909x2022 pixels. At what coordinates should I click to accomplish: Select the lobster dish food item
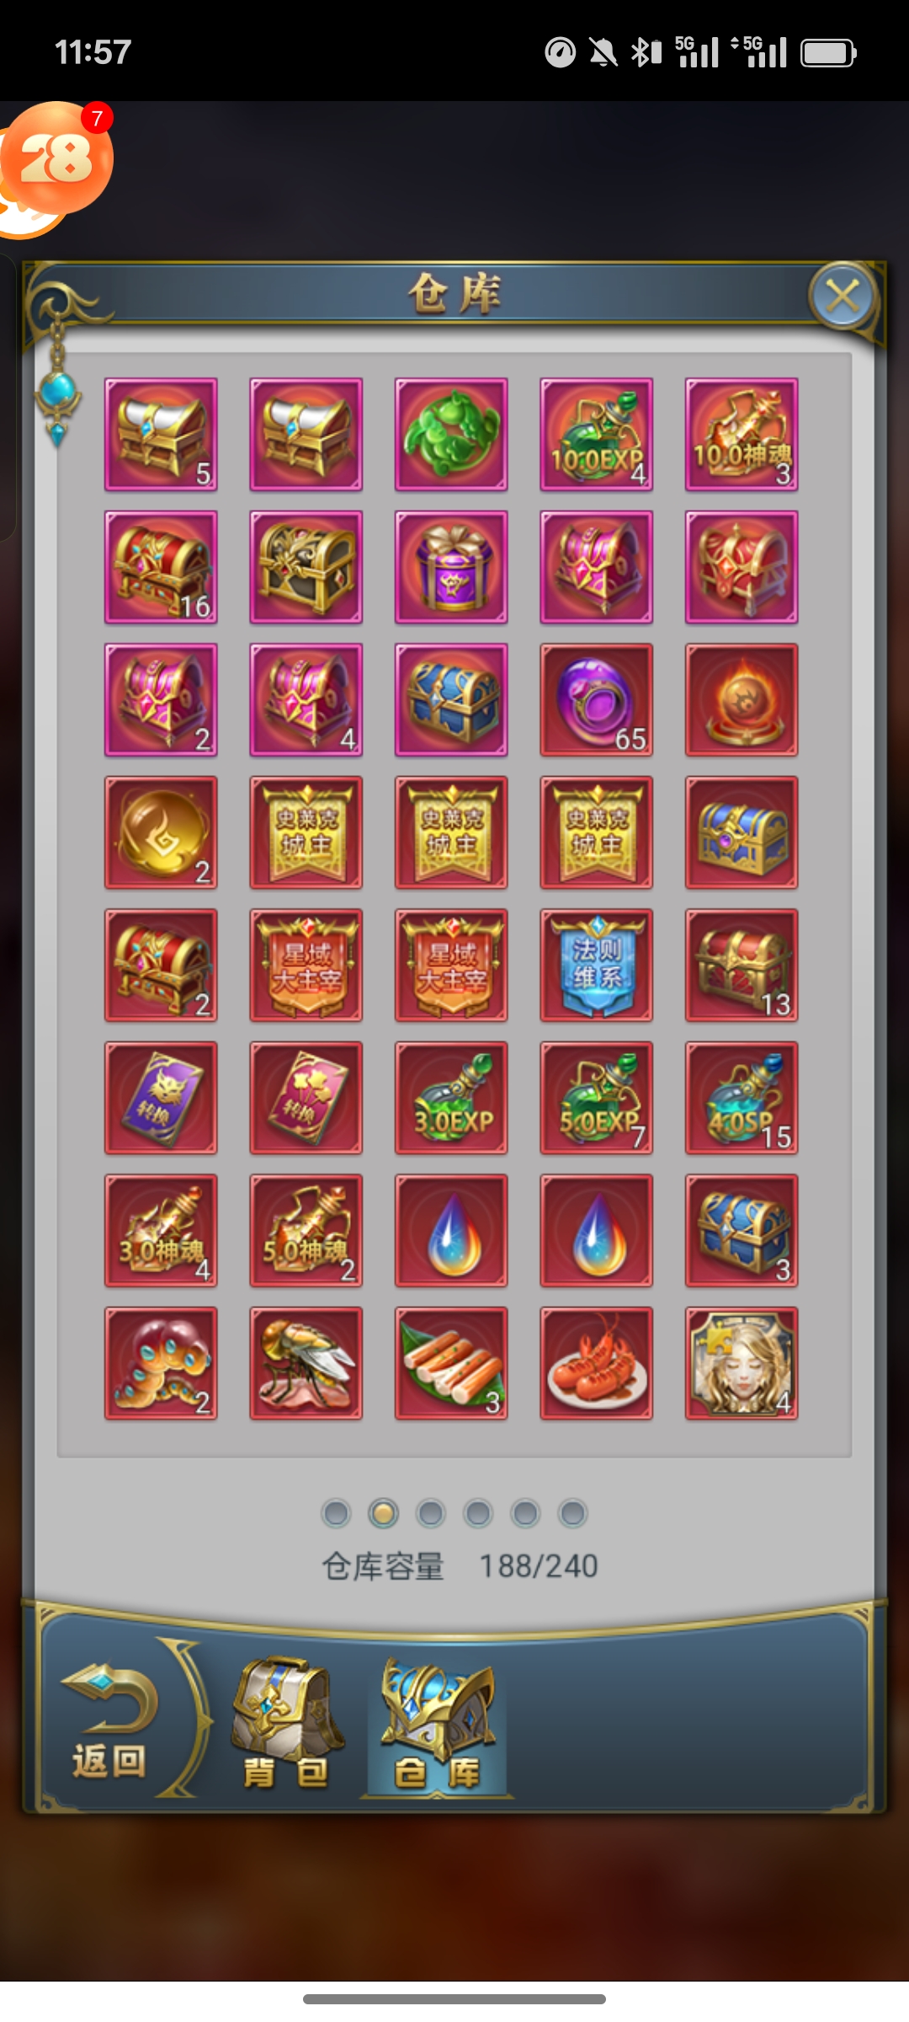[596, 1363]
